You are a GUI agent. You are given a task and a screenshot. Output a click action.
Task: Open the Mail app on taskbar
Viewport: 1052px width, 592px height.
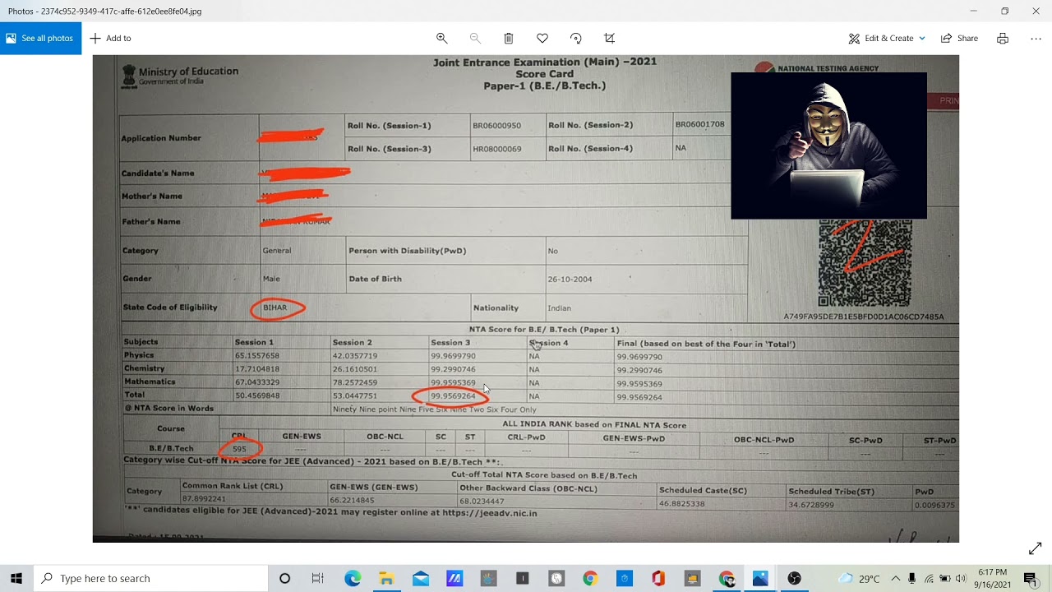coord(421,578)
